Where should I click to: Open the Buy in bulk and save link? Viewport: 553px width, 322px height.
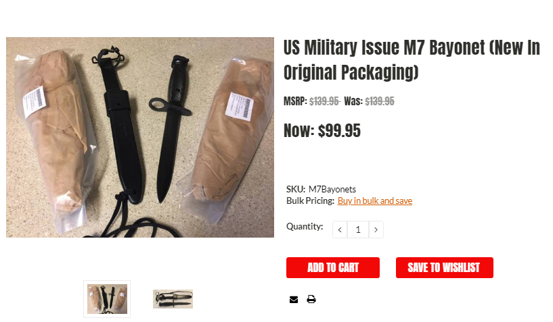coord(374,200)
